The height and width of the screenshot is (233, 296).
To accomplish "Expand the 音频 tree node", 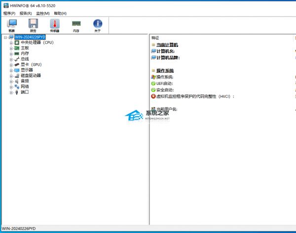I will pos(11,81).
